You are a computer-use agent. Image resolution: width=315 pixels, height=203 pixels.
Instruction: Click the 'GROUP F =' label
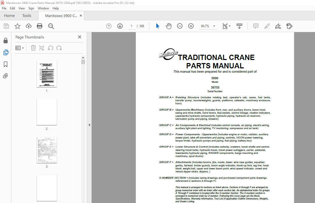166,162
